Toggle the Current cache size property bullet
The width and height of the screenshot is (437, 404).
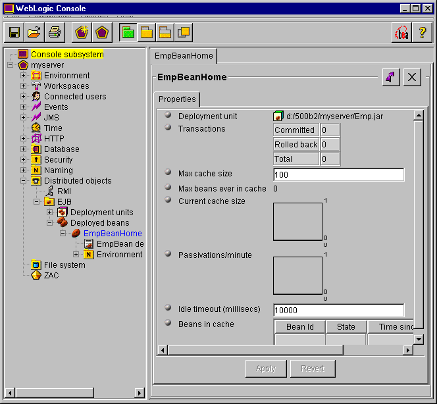tap(168, 199)
